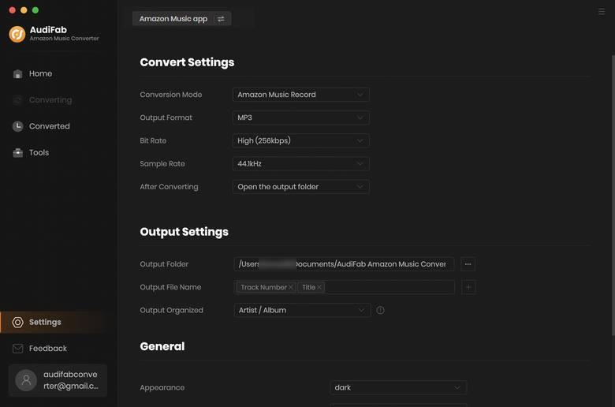This screenshot has height=407, width=615.
Task: Click the swap source arrows icon
Action: [x=221, y=19]
